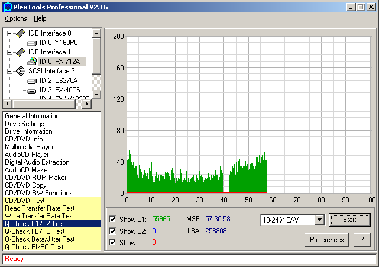Click the LBA value 258808
The height and width of the screenshot is (267, 379).
pyautogui.click(x=216, y=231)
